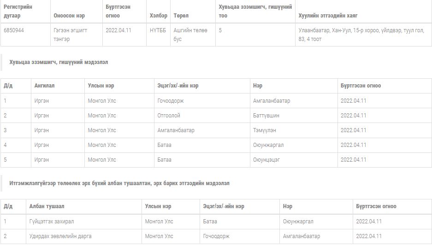Click the 'Бүртгэсэн огноо' header in officials table

coord(376,206)
